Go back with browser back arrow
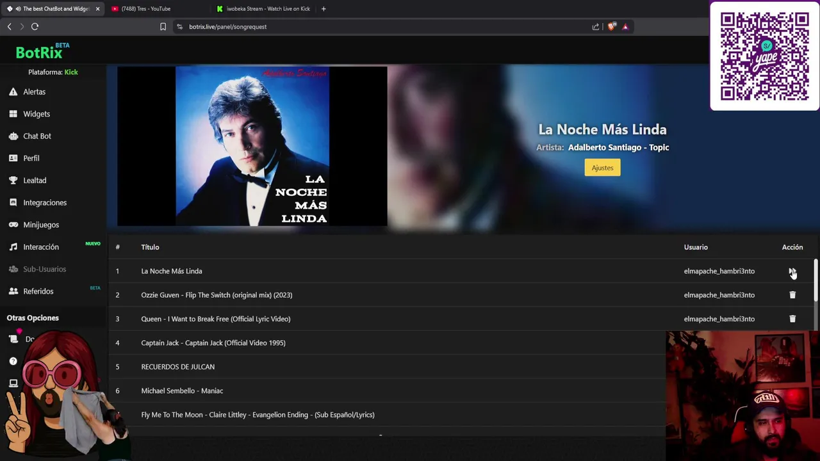Screen dimensions: 820x461 [9, 26]
